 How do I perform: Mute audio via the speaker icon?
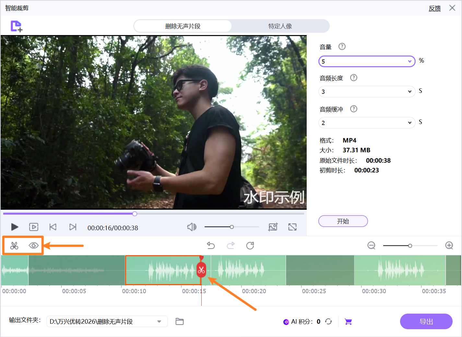tap(192, 227)
